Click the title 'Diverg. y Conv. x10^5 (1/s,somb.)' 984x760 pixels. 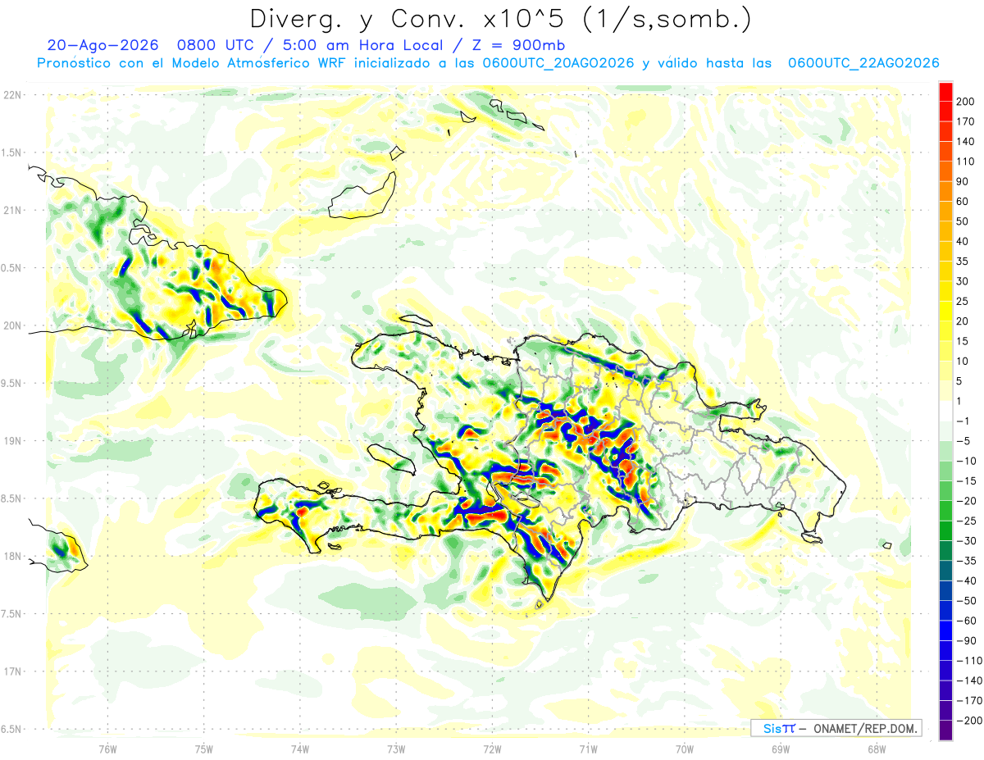click(x=500, y=18)
